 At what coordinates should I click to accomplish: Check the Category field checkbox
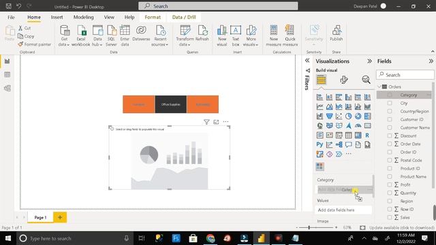tap(390, 95)
